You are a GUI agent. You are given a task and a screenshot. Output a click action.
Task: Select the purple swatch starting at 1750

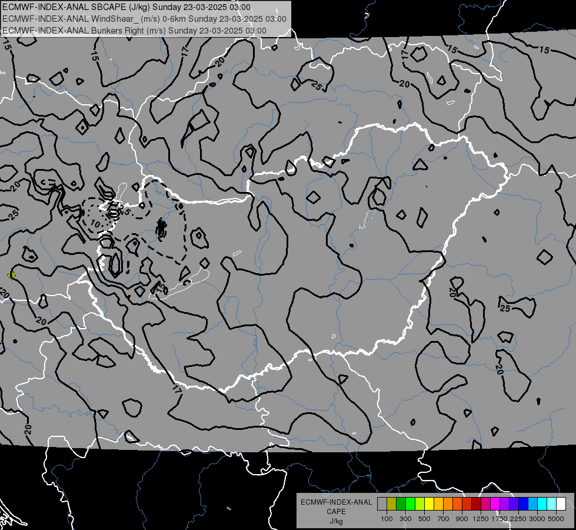coord(504,504)
